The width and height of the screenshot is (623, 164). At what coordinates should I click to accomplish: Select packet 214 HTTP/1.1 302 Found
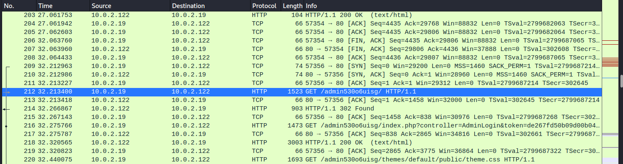302,108
